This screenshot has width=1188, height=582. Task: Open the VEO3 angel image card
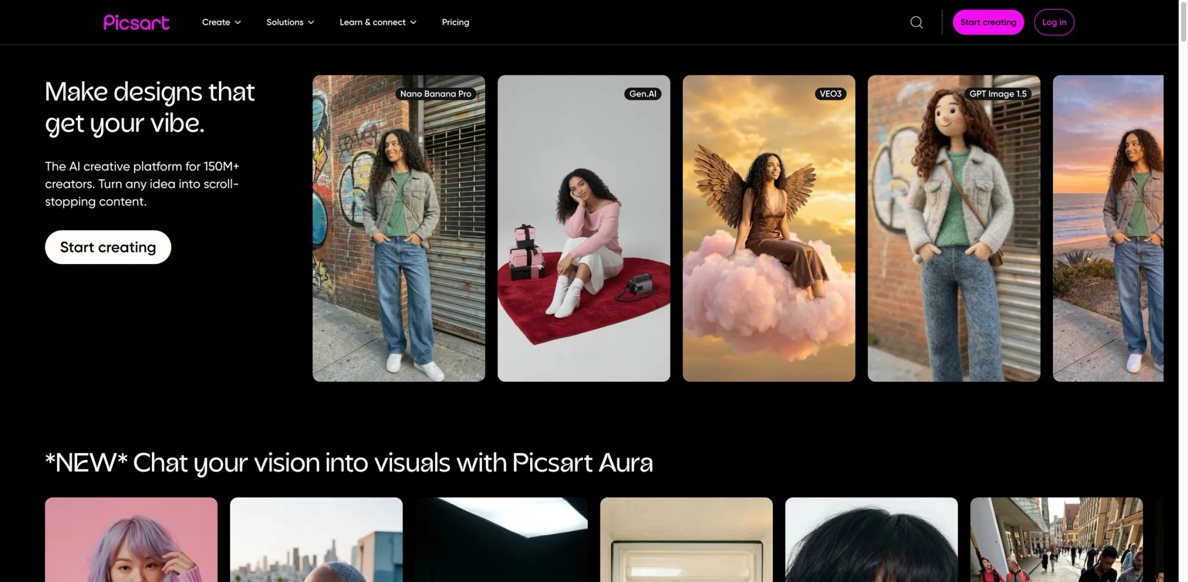click(769, 228)
